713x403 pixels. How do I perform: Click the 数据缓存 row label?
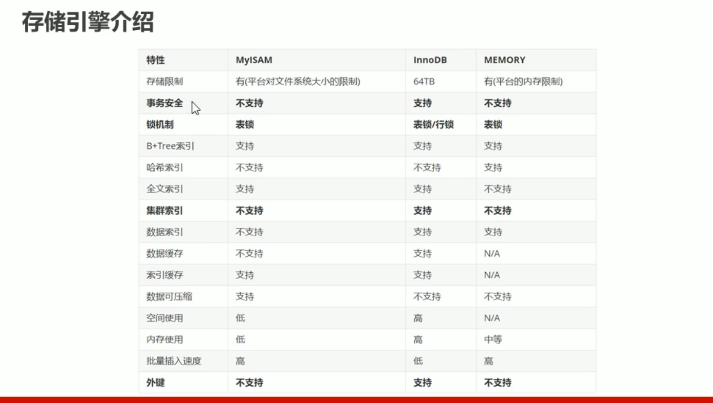coord(165,253)
